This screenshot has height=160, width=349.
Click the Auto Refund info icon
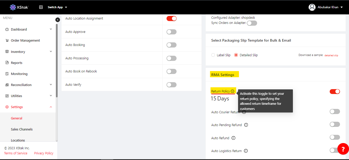point(233,138)
